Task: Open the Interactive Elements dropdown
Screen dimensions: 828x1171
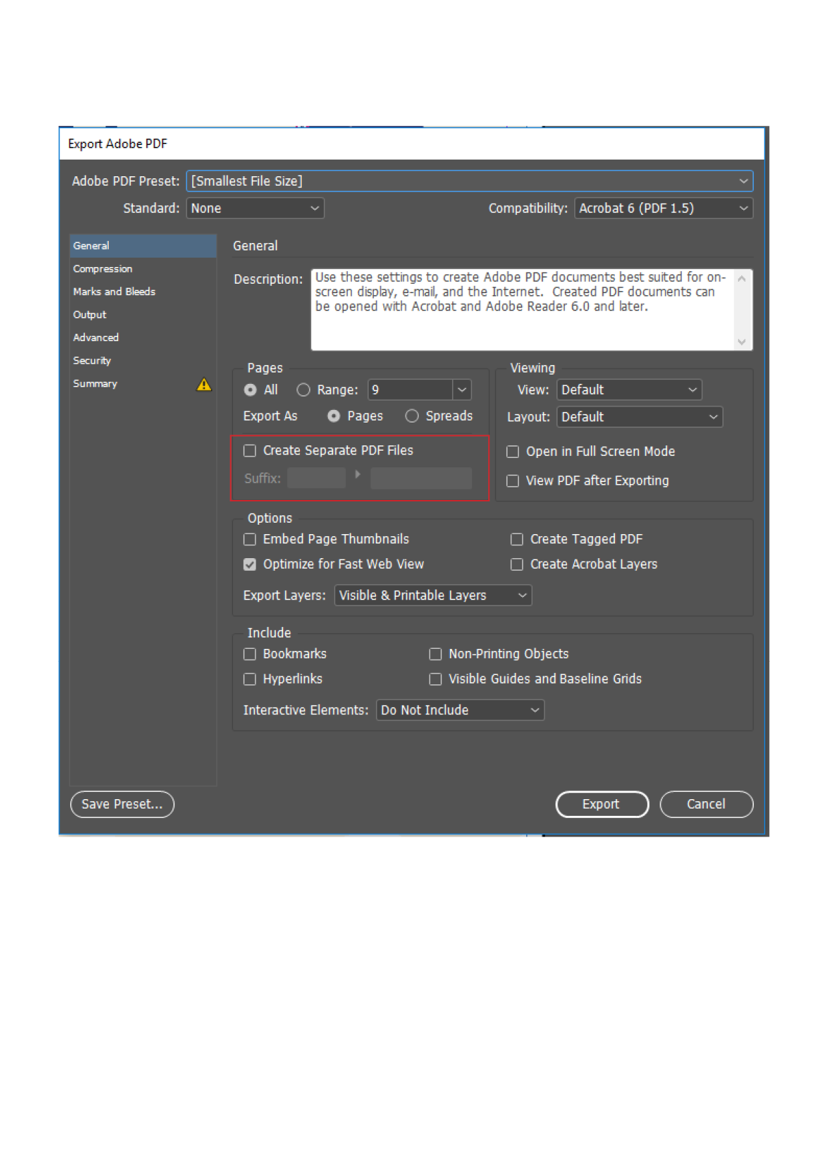Action: click(x=460, y=710)
